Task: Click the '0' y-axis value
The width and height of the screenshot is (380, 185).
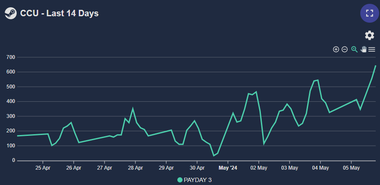Action: (14, 161)
